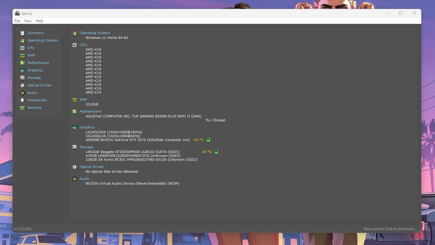This screenshot has height=245, width=435.
Task: Click 'New version! Click to download...' link
Action: [x=390, y=229]
